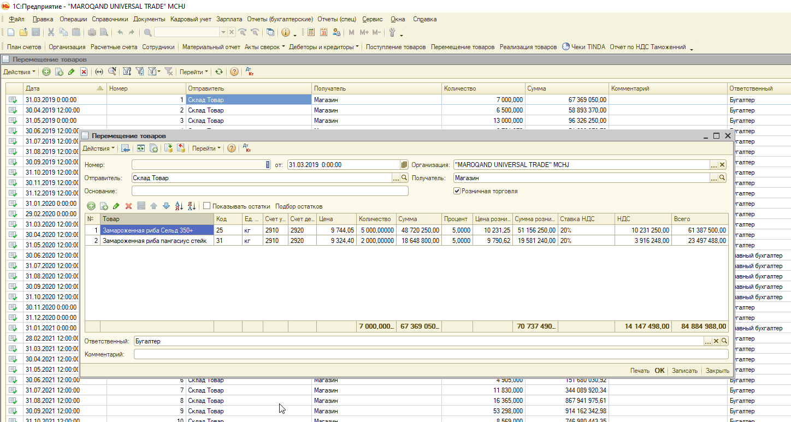
Task: Click Подбор остатков button
Action: pyautogui.click(x=299, y=206)
